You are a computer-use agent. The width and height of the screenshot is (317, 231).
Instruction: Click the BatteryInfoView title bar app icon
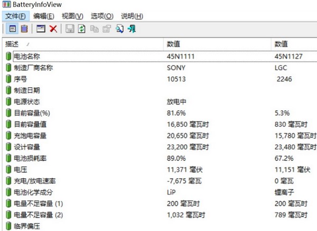6,4
